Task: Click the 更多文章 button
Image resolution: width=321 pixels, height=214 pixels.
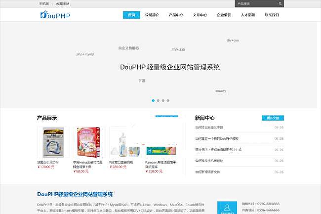Action: (273, 118)
